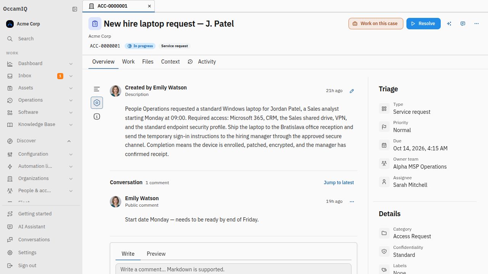Switch to the Work tab
Screen dimensions: 488x274
click(128, 62)
